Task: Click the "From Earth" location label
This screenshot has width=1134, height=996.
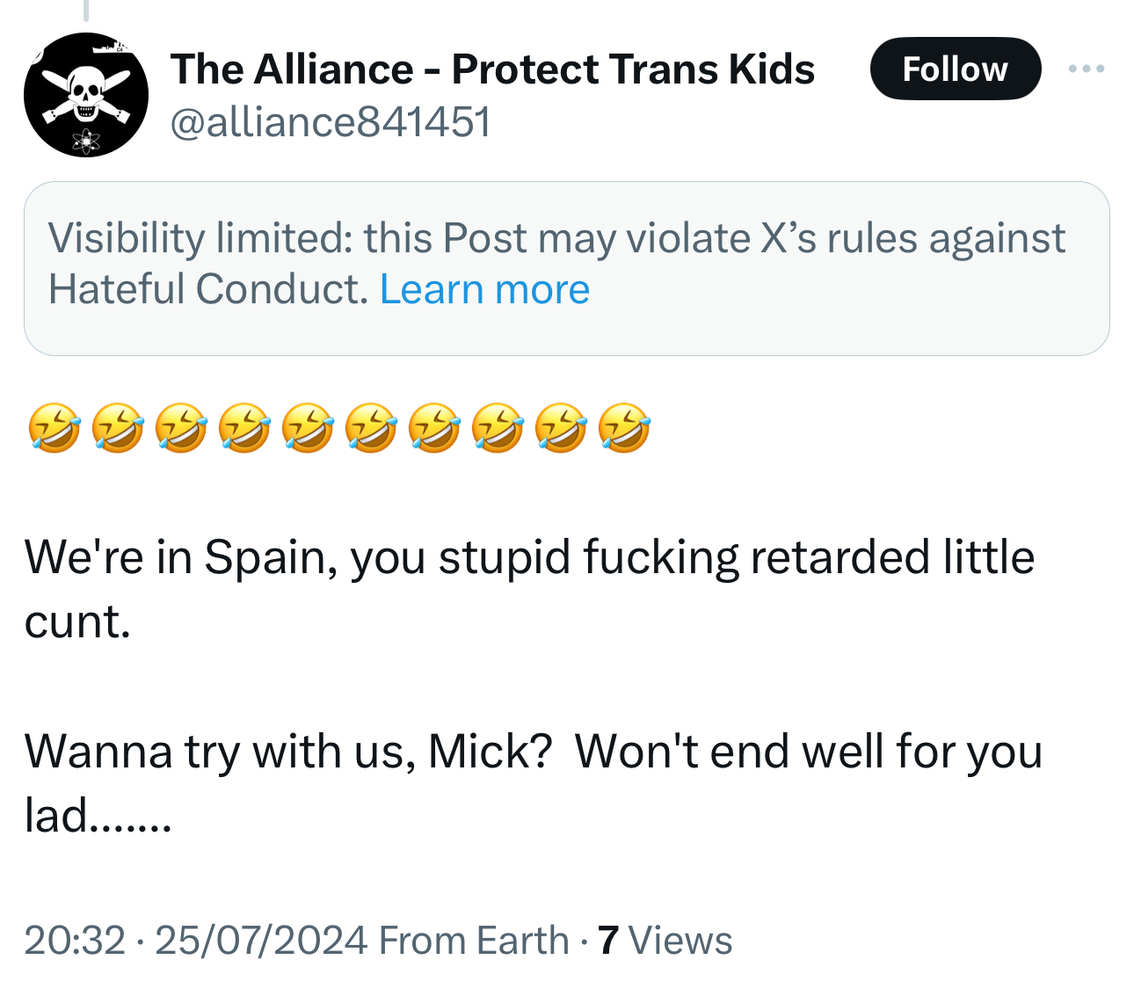Action: tap(474, 940)
